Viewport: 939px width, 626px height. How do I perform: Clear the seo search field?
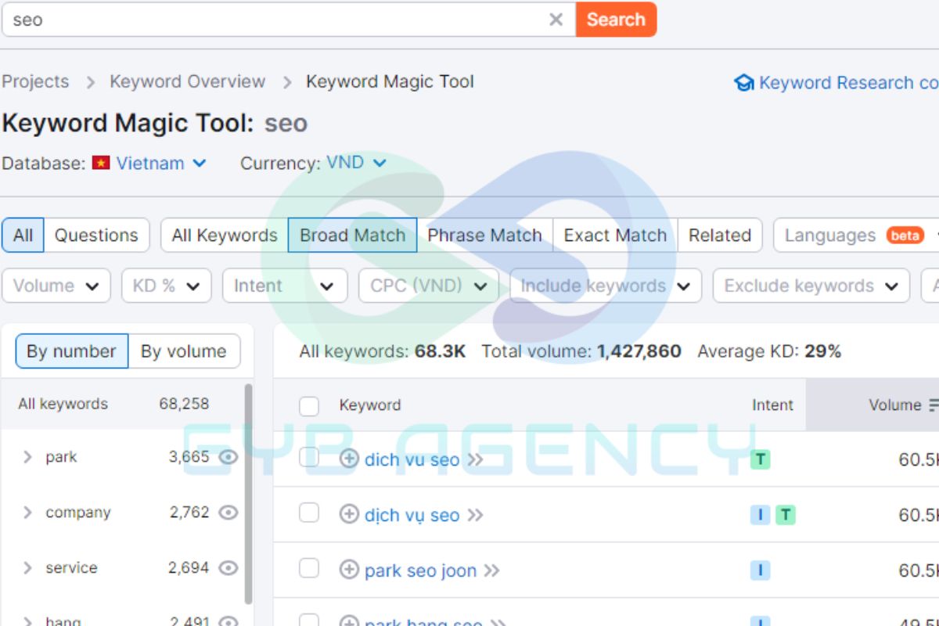556,20
